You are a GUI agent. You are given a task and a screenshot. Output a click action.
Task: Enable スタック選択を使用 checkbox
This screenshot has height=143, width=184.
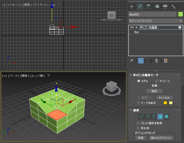[138, 123]
